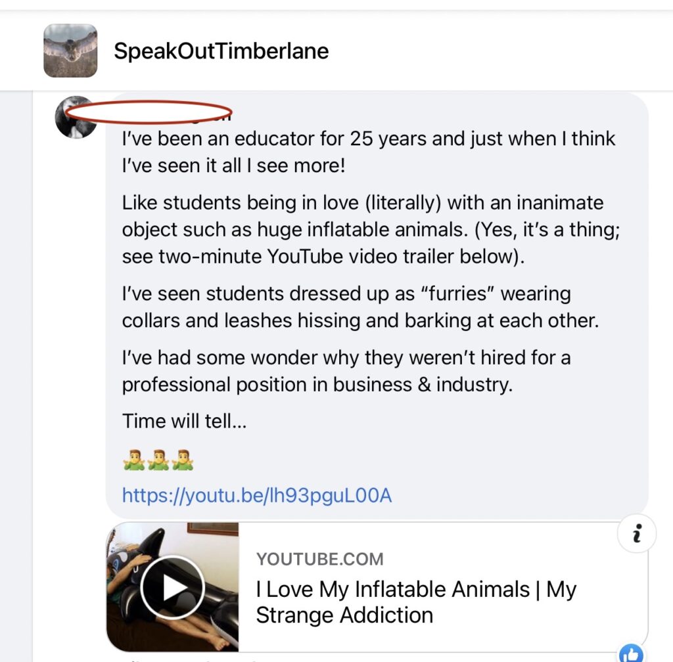This screenshot has width=673, height=662.
Task: Open the youtu.be link in the comment
Action: [256, 496]
